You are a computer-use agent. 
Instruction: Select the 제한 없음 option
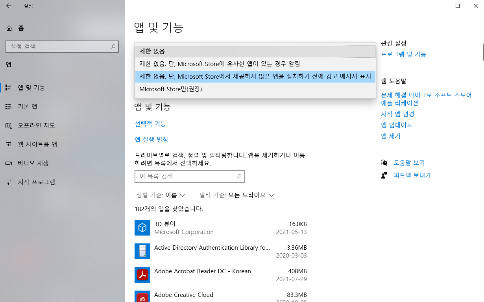coord(255,51)
